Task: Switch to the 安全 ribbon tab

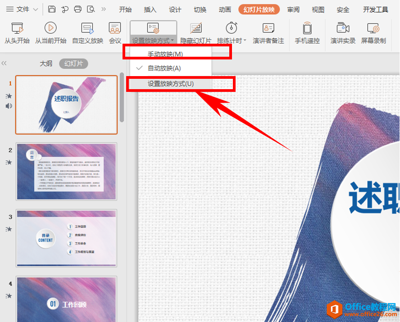Action: (343, 10)
